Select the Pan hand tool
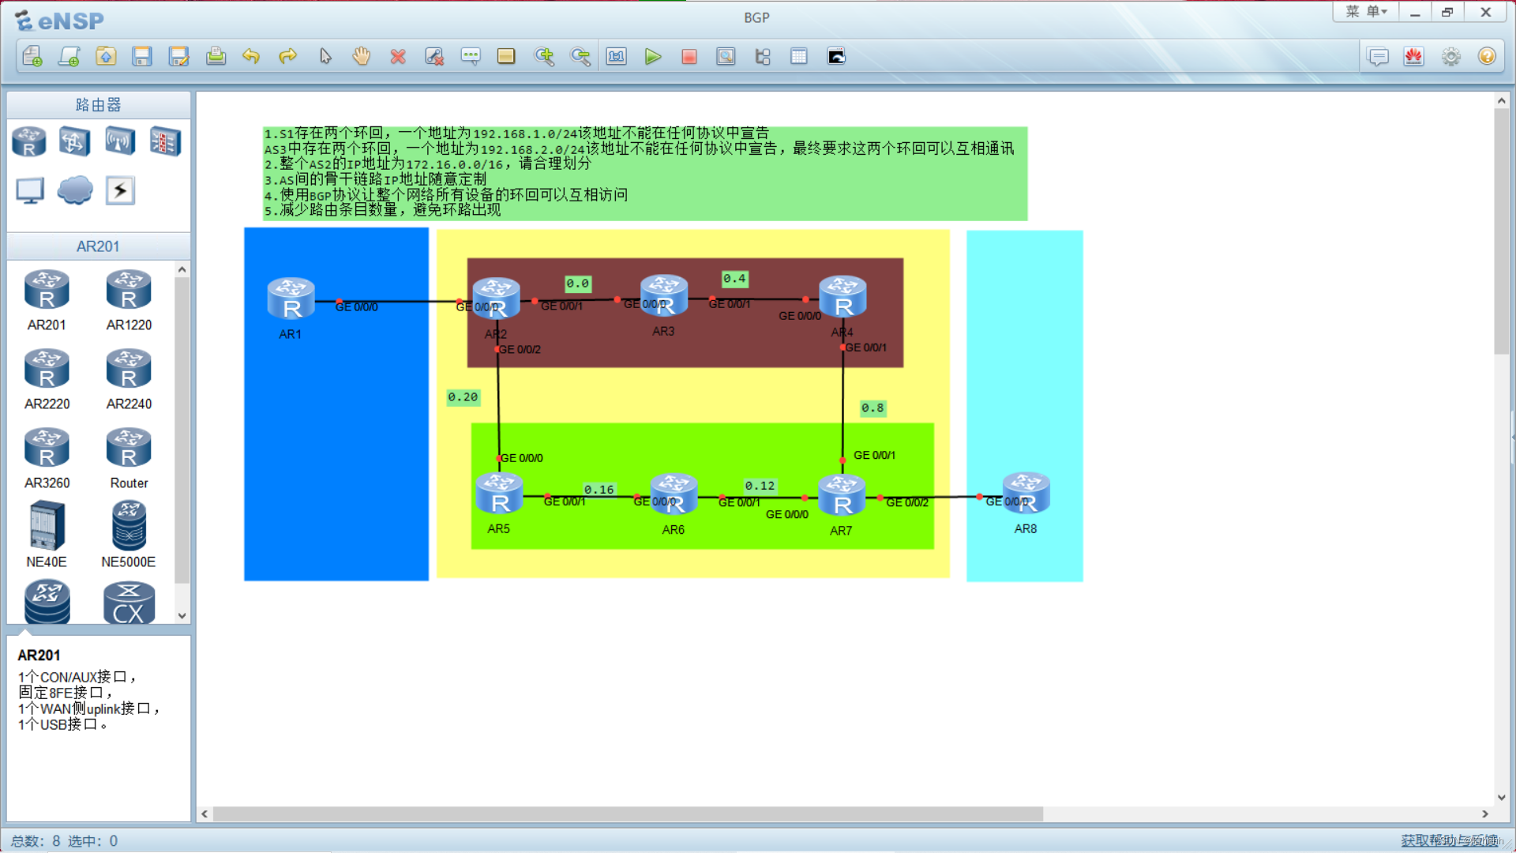Image resolution: width=1516 pixels, height=853 pixels. (362, 56)
